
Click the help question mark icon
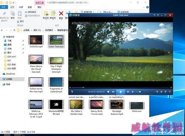tap(147, 7)
